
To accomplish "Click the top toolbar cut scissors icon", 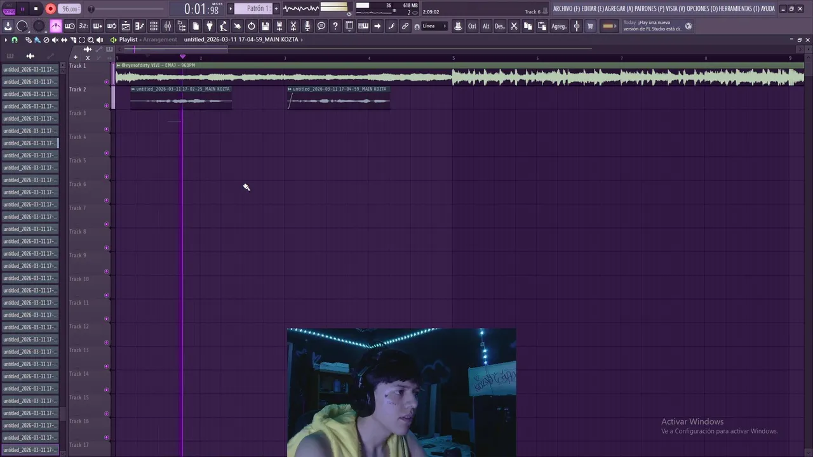I will [x=514, y=26].
